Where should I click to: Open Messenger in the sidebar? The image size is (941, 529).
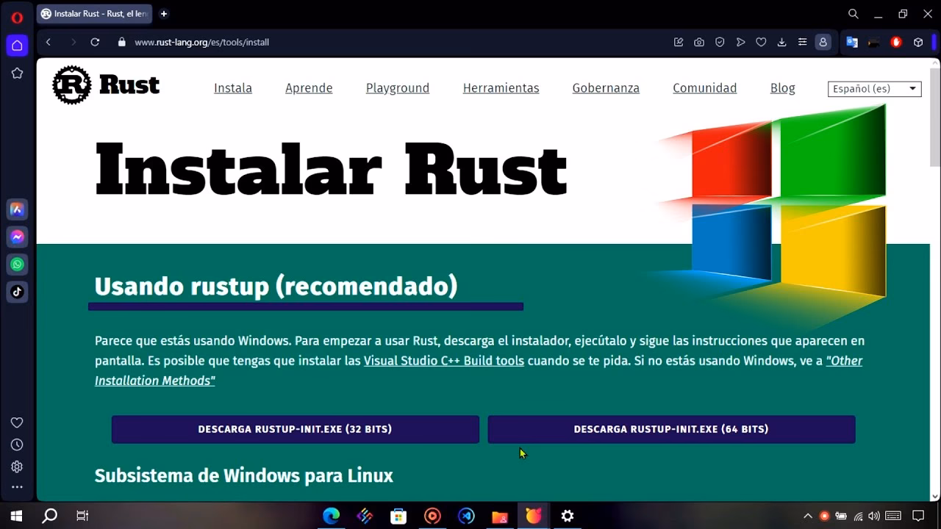point(17,237)
